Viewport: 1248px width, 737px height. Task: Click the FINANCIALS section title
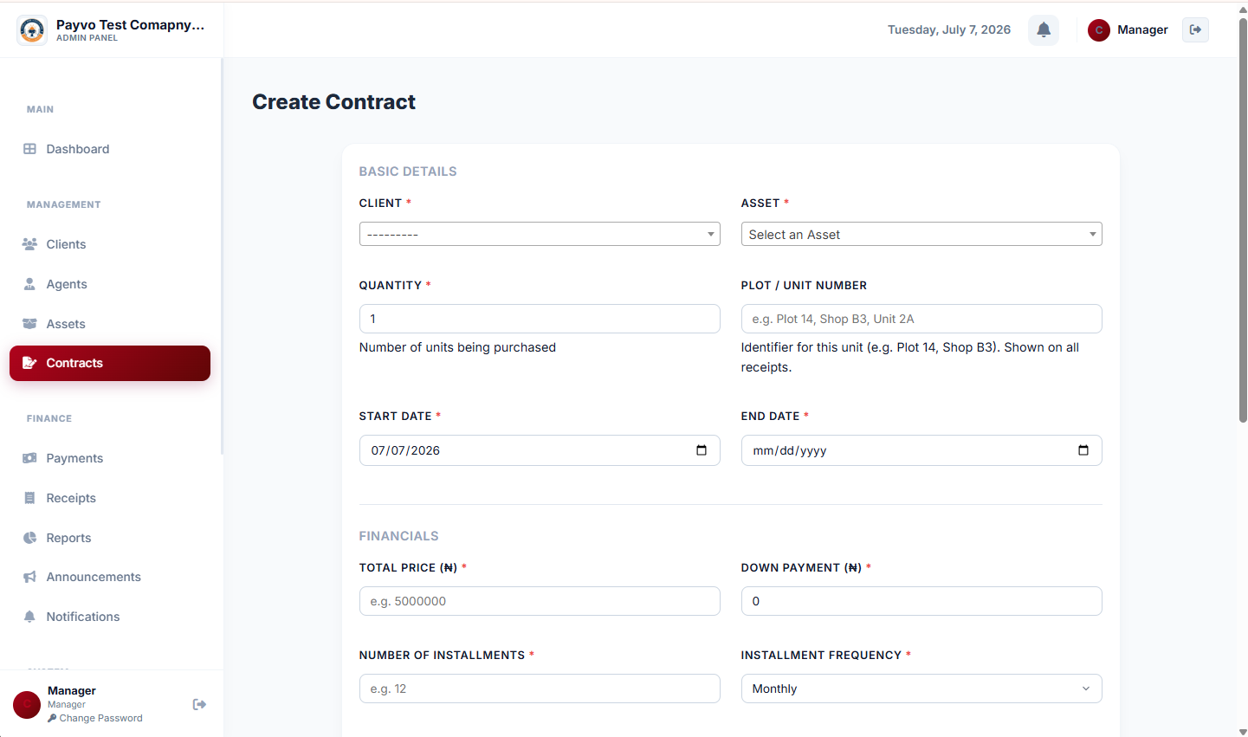click(398, 536)
